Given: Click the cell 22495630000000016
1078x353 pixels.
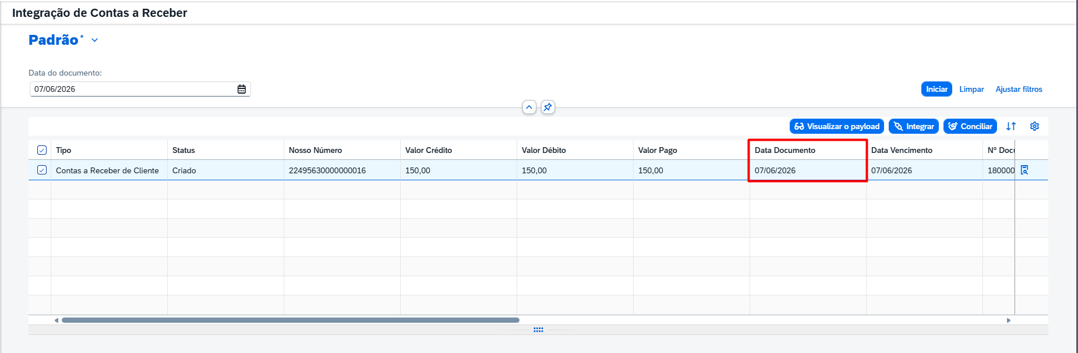Looking at the screenshot, I should (342, 170).
